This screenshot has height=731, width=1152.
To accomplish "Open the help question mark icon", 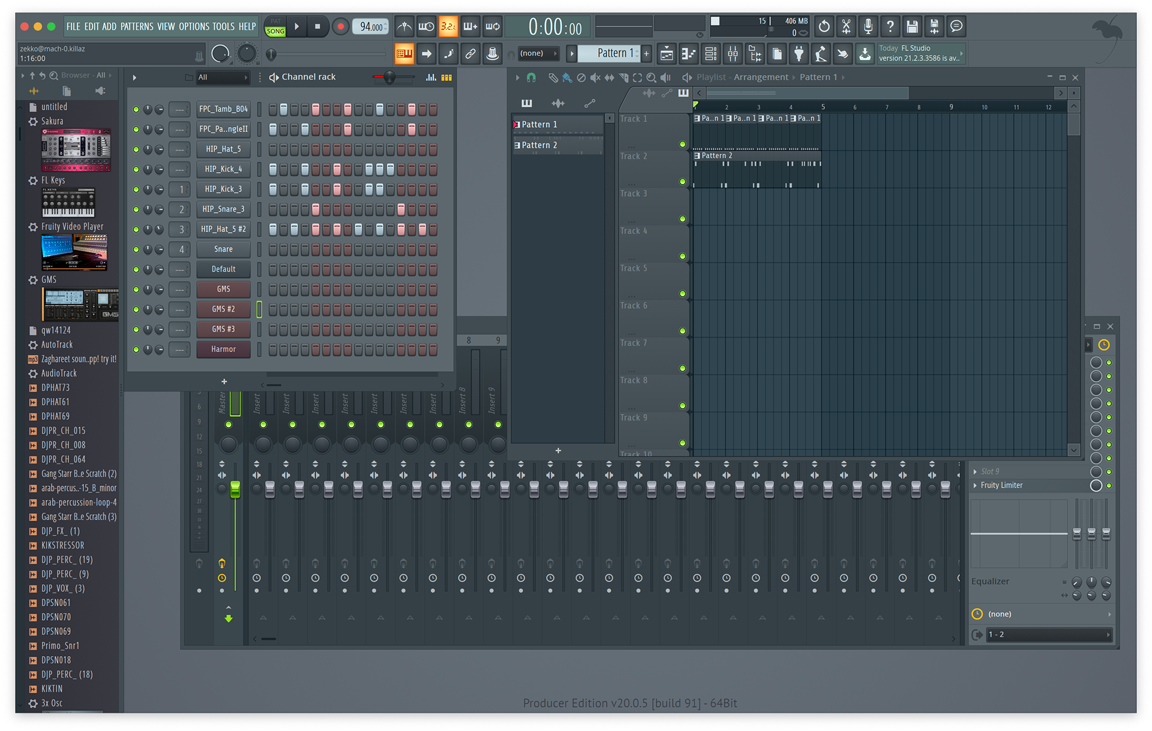I will [890, 26].
